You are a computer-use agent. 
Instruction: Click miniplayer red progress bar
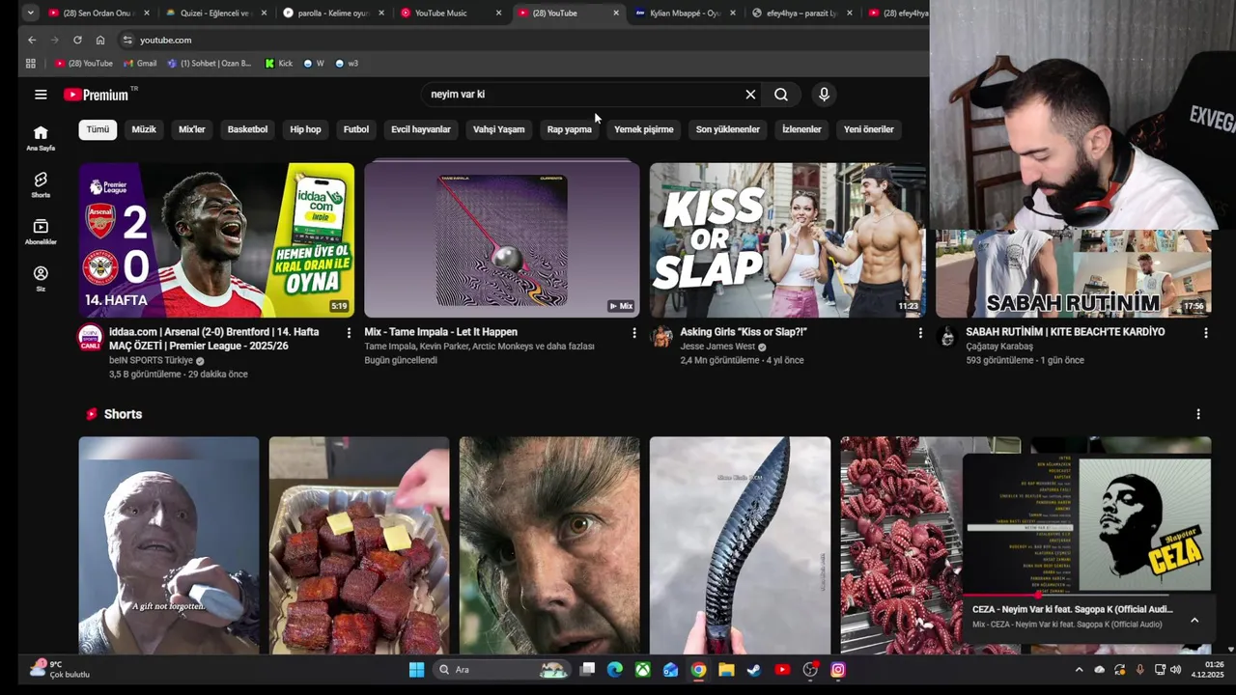[999, 595]
